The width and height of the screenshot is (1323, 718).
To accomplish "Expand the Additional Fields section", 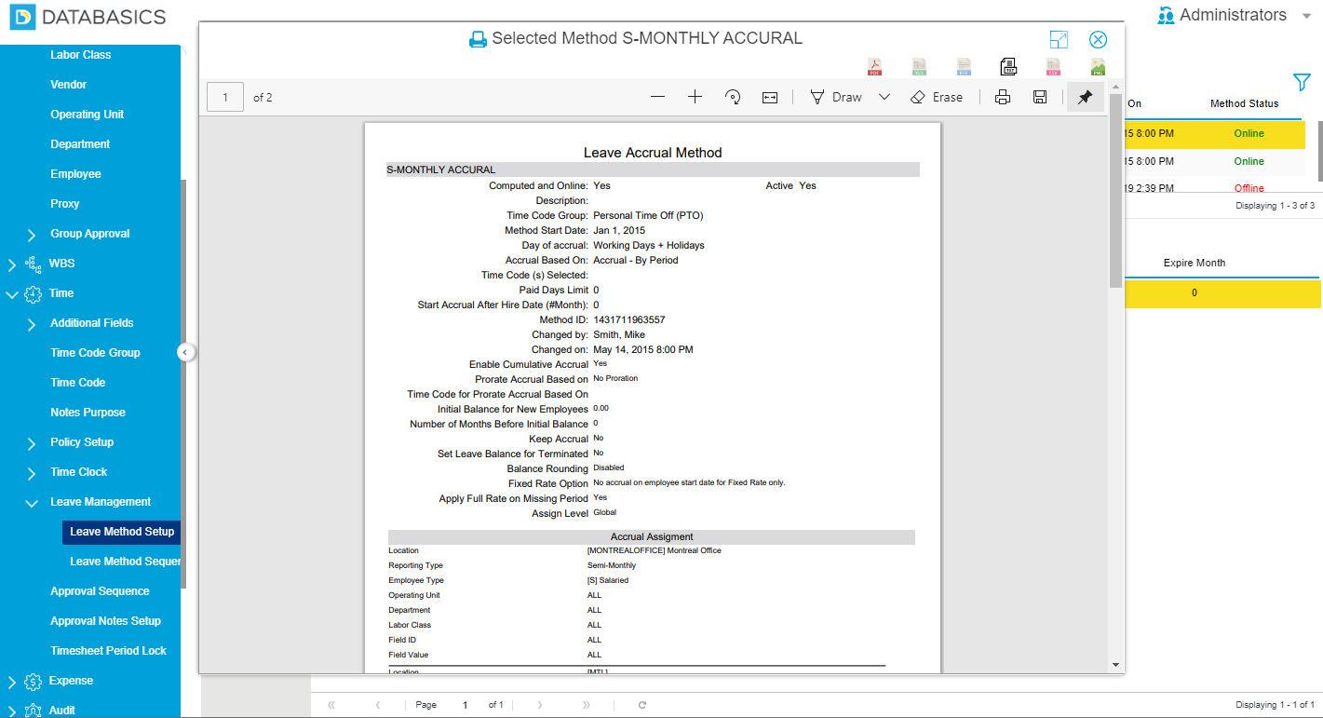I will 33,324.
